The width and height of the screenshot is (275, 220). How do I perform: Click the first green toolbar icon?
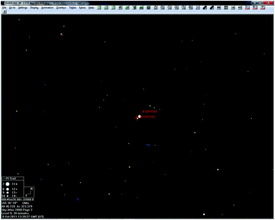pyautogui.click(x=99, y=7)
